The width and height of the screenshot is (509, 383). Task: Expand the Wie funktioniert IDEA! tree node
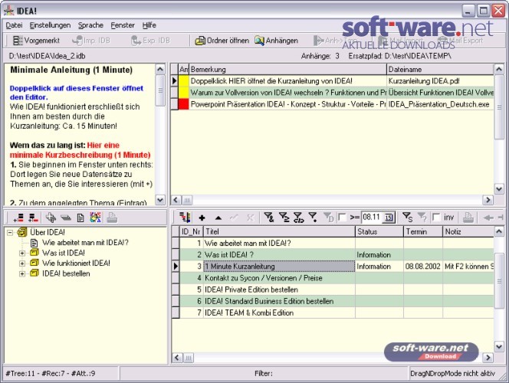[22, 264]
